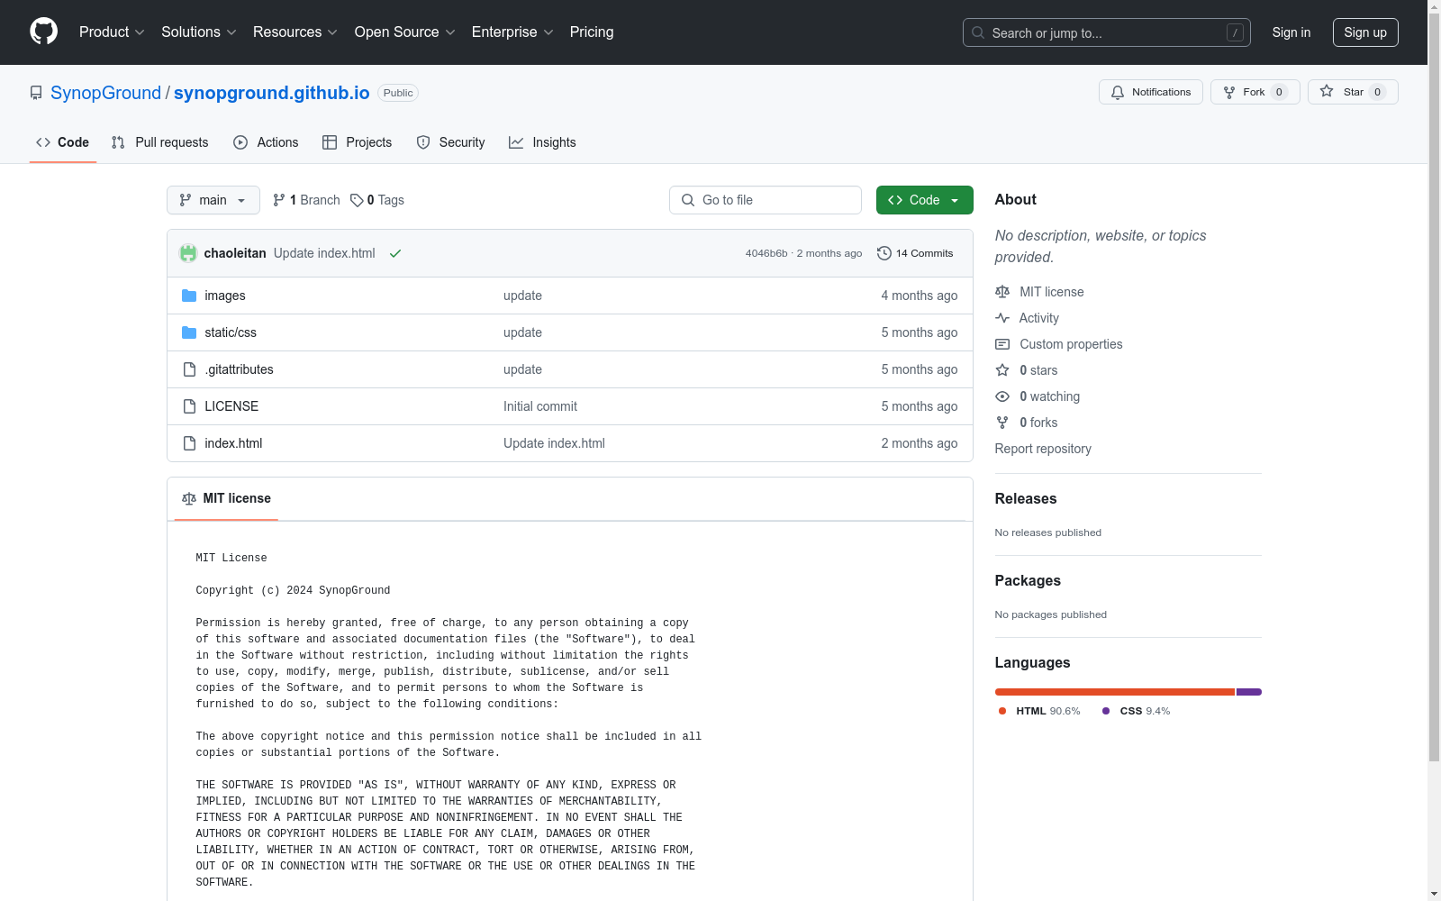Select the MIT license readme tab
1441x901 pixels.
tap(226, 498)
